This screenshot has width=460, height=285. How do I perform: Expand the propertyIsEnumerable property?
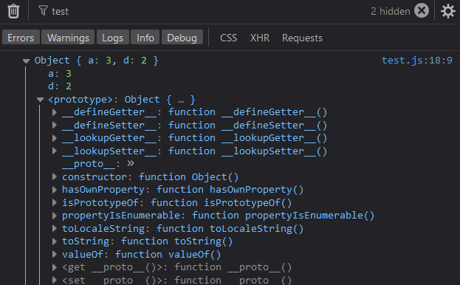55,216
